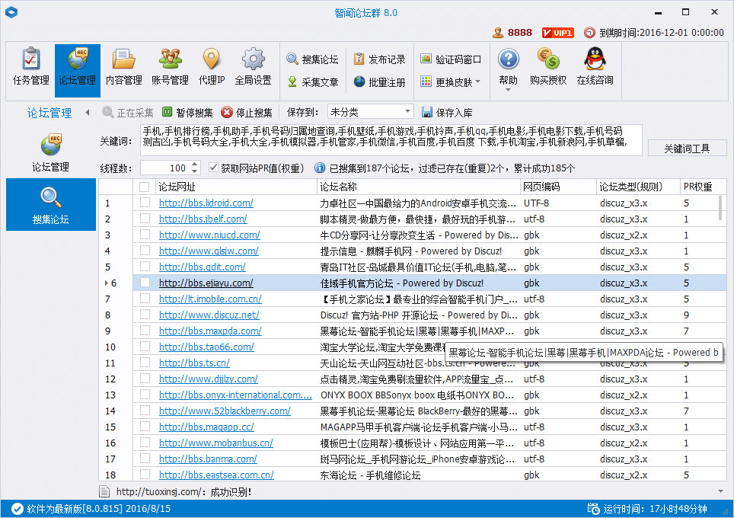Collapse the left panel with the chevron

tap(88, 112)
